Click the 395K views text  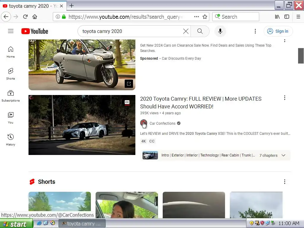[x=149, y=113]
